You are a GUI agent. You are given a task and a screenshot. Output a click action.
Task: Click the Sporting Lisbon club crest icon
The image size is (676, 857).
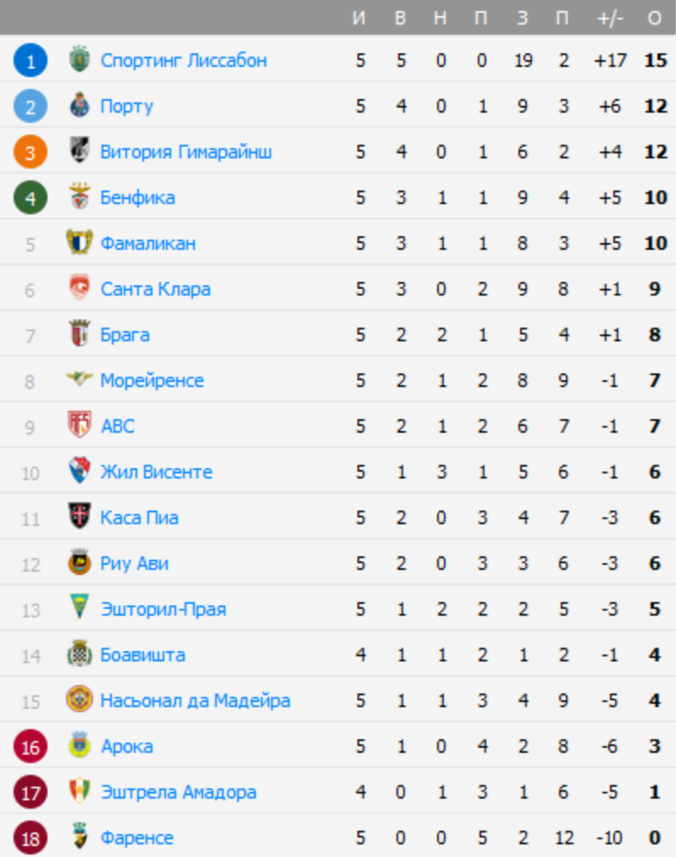tap(80, 60)
